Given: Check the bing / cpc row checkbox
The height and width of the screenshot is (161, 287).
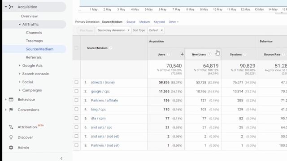Looking at the screenshot, I should [77, 109].
